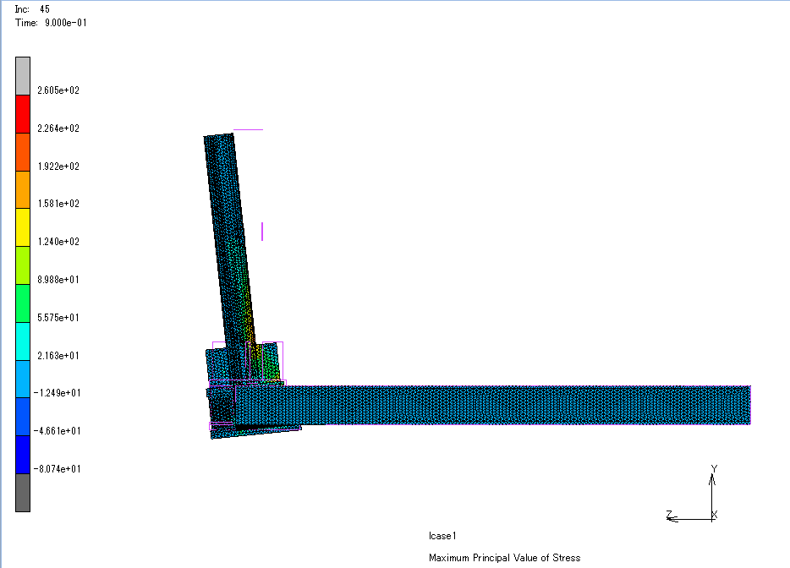Click the angled base plate mesh below the joint

[256, 432]
